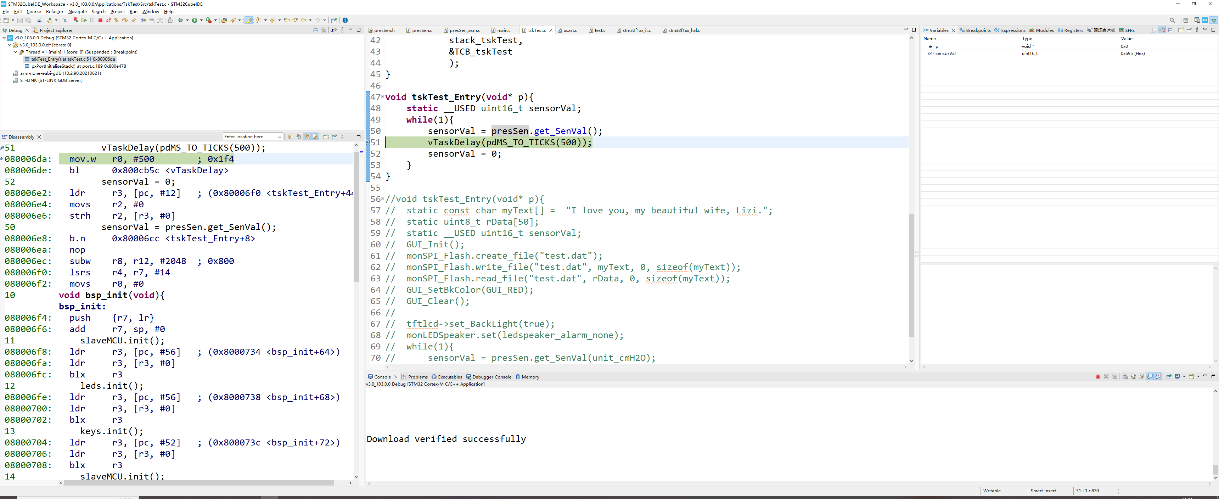The image size is (1219, 499).
Task: Open the Project menu
Action: click(x=117, y=11)
